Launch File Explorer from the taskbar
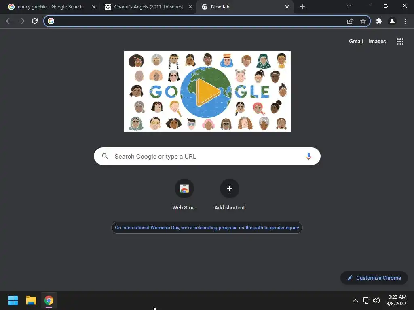 [31, 300]
